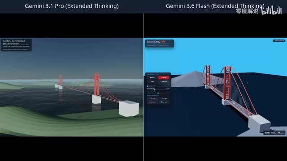This screenshot has width=287, height=161.
Task: Click the red hotspot marker at the deck
Action: point(212,88)
